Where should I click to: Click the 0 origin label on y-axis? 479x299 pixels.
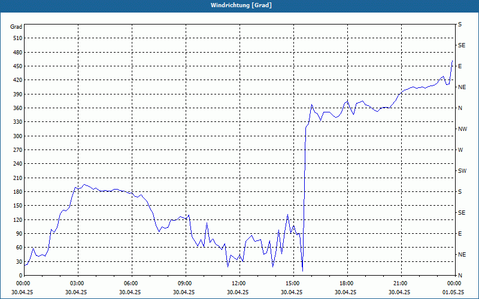(x=21, y=275)
